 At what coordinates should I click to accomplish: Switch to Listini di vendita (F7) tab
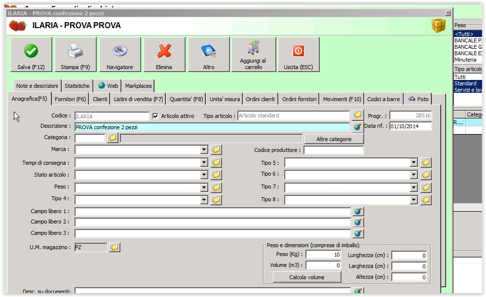pos(138,99)
